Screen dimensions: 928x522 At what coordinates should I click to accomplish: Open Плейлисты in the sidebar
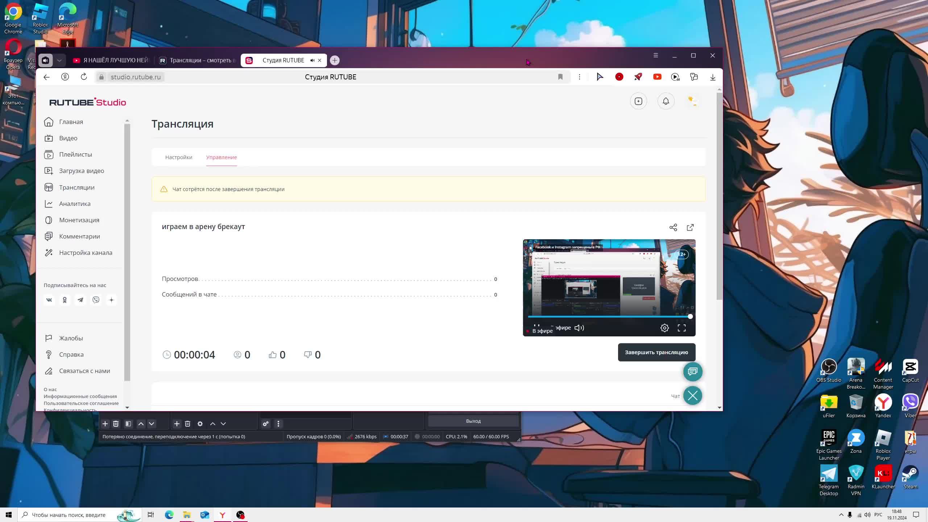(x=75, y=154)
